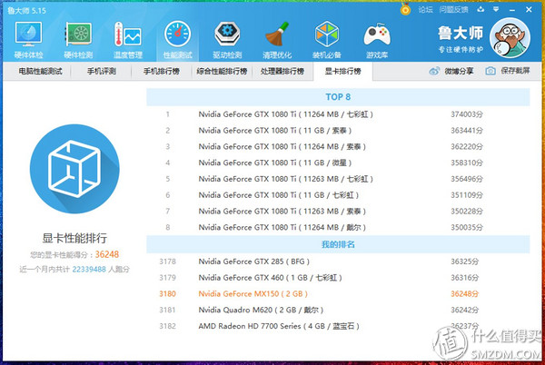Open 清理优化 cleanup broom icon

point(277,40)
